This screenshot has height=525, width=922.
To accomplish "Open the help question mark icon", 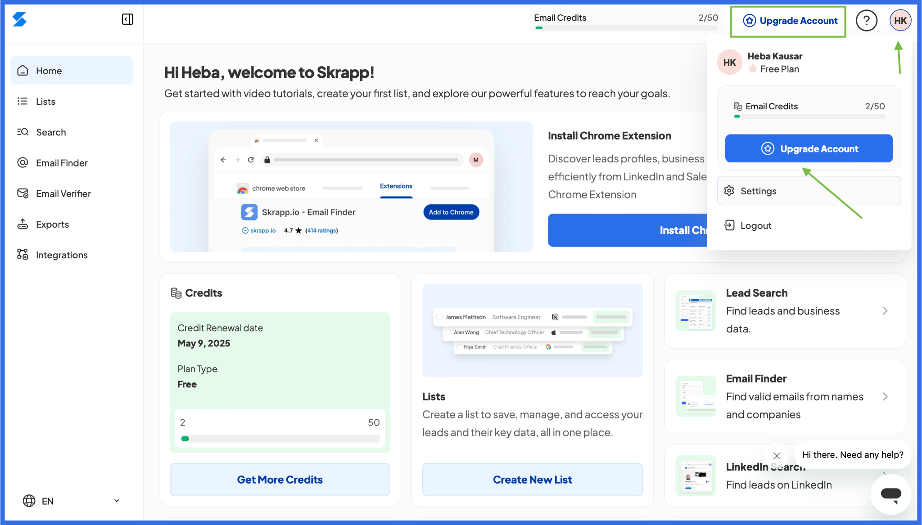I will click(x=866, y=21).
